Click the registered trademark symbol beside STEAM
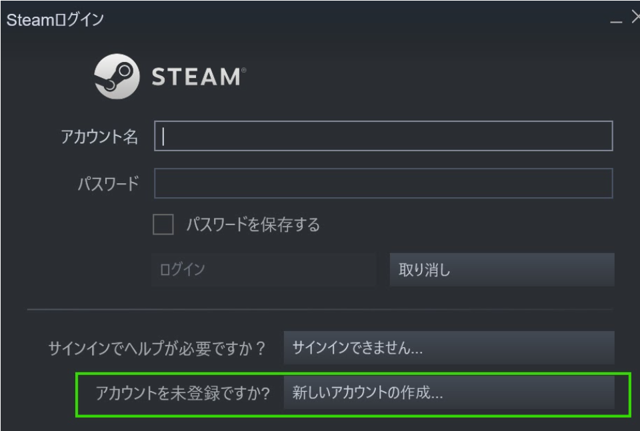The image size is (640, 431). click(244, 70)
